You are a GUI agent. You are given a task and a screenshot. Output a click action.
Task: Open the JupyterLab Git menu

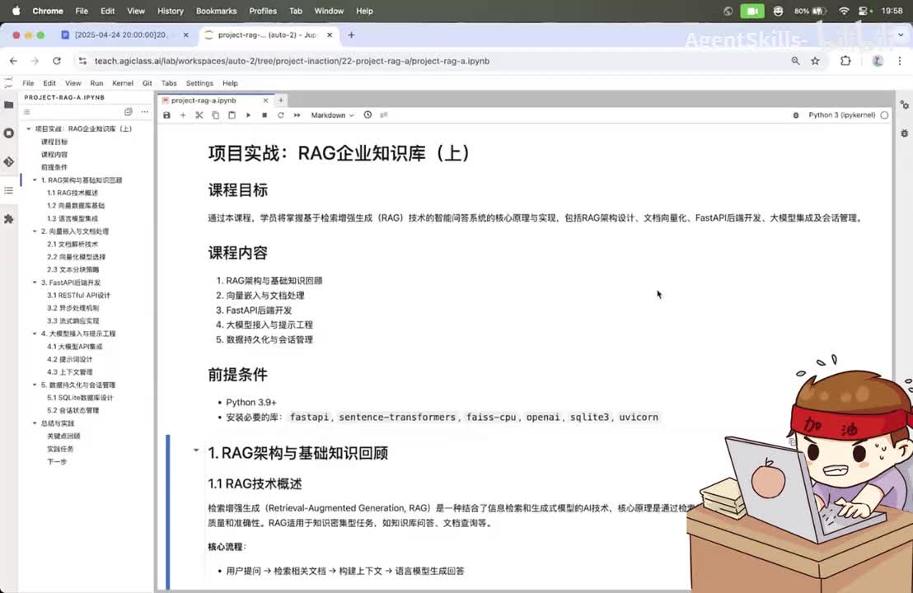[147, 83]
